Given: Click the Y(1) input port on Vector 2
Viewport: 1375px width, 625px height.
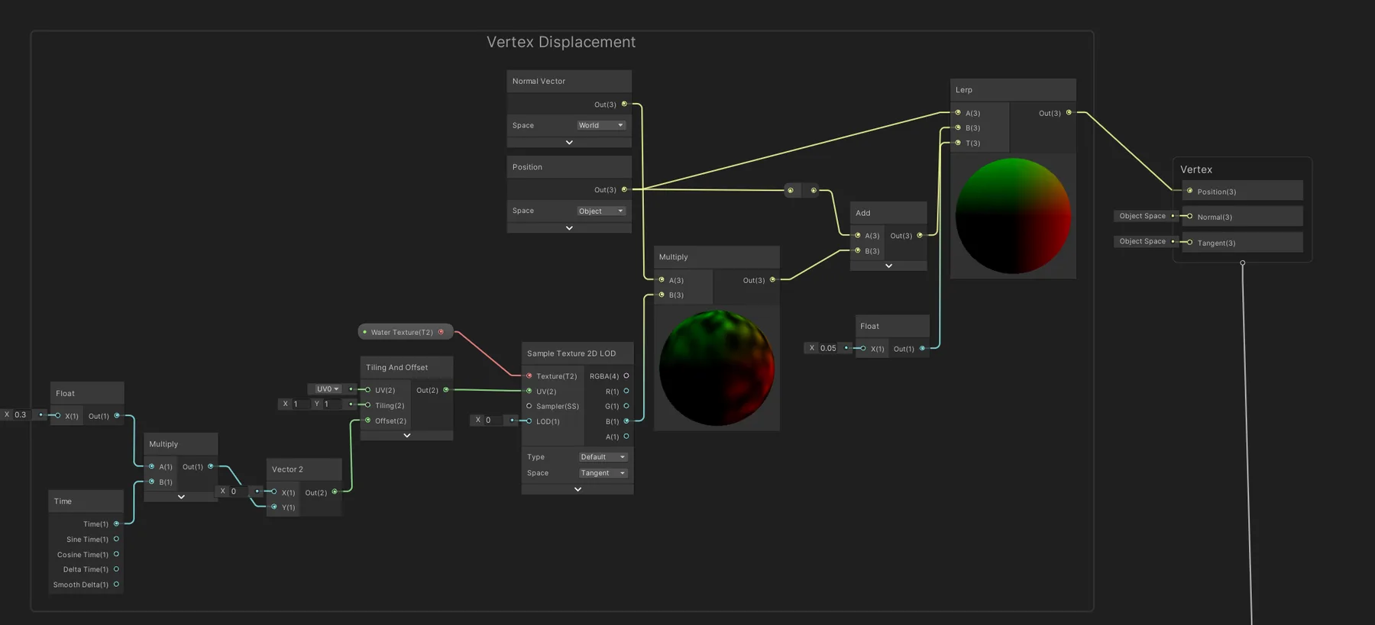Looking at the screenshot, I should [x=274, y=507].
